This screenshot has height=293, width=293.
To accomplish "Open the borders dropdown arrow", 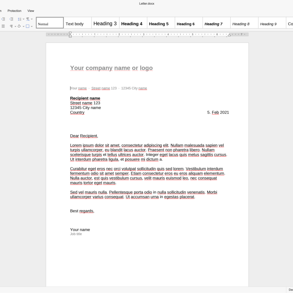I will [x=32, y=26].
